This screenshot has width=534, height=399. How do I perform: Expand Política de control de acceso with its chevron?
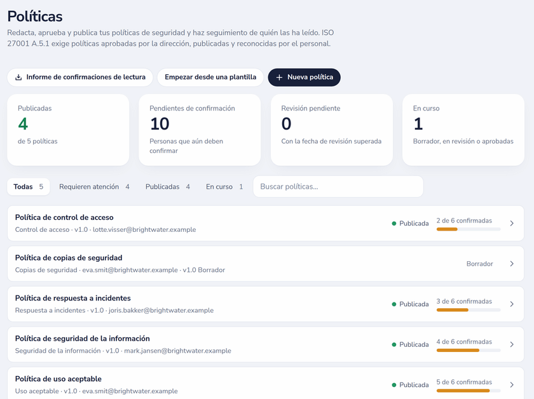pyautogui.click(x=512, y=224)
